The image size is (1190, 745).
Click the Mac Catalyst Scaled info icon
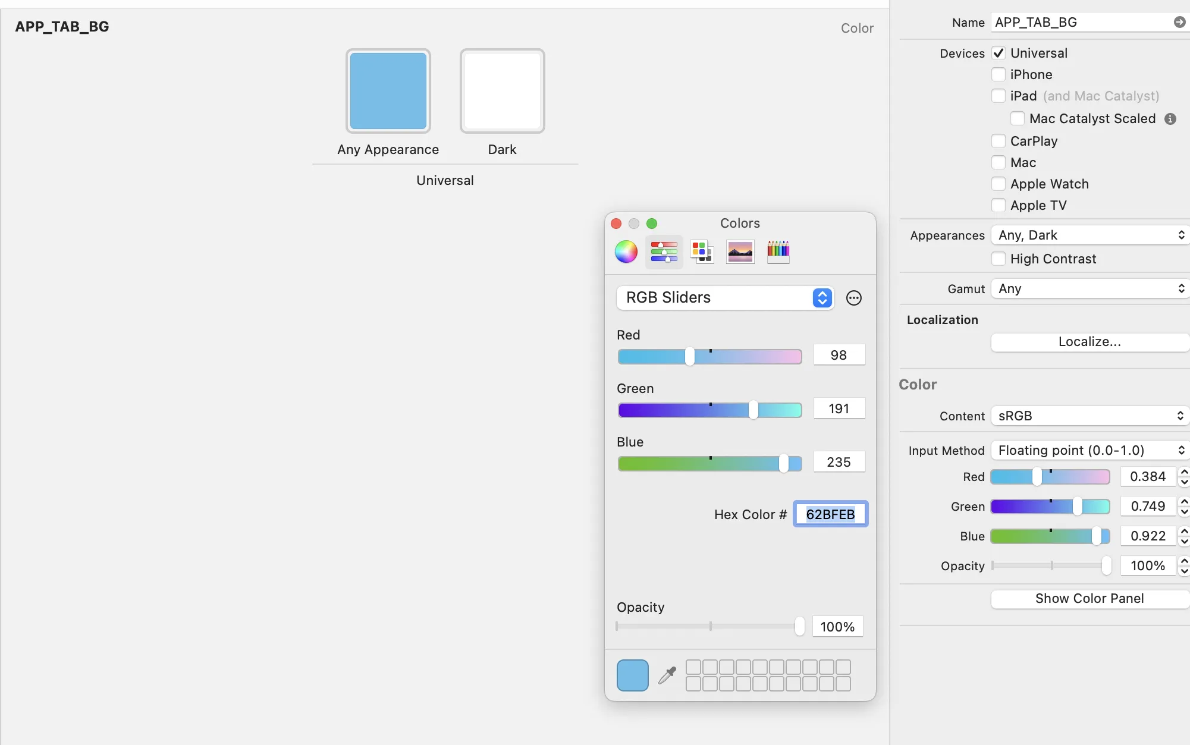click(x=1170, y=119)
